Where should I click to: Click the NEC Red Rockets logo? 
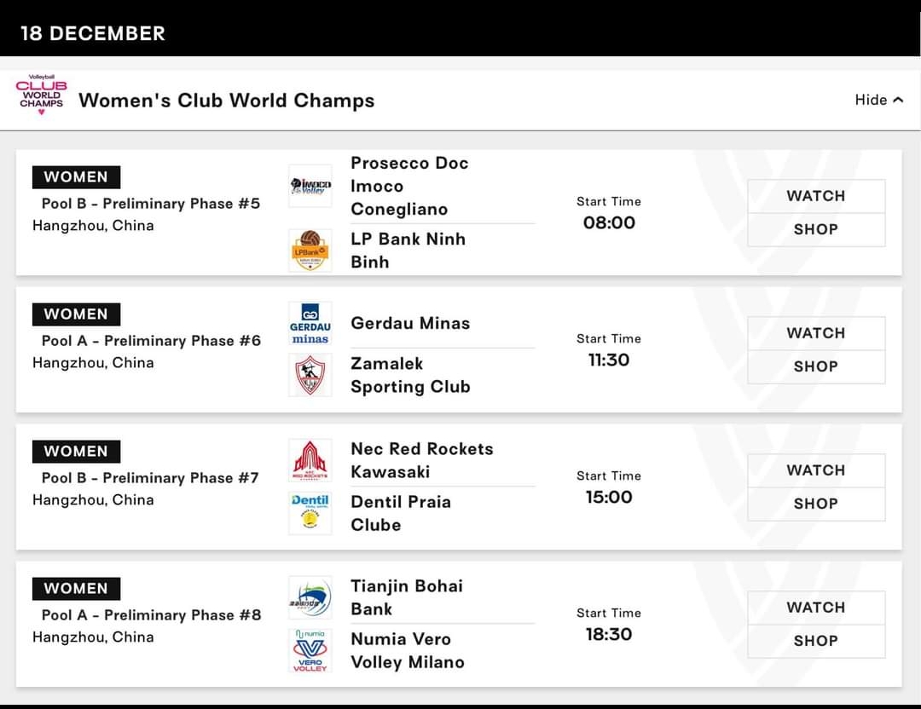pyautogui.click(x=310, y=461)
